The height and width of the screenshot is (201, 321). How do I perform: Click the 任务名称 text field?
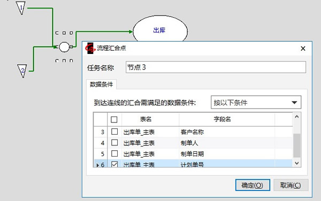click(216, 67)
